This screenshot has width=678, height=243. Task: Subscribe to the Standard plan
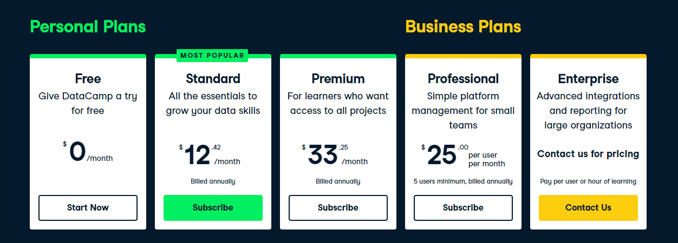(213, 208)
